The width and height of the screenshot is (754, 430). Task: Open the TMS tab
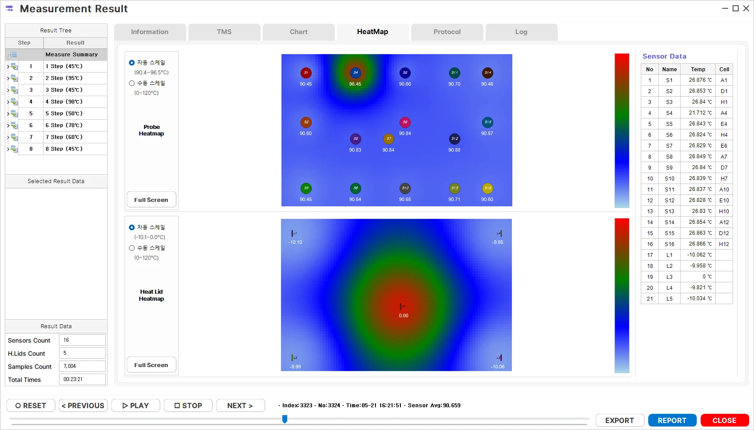click(224, 32)
